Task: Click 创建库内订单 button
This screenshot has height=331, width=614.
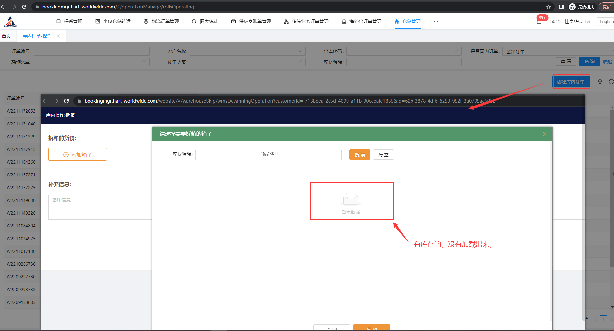Action: coord(571,82)
